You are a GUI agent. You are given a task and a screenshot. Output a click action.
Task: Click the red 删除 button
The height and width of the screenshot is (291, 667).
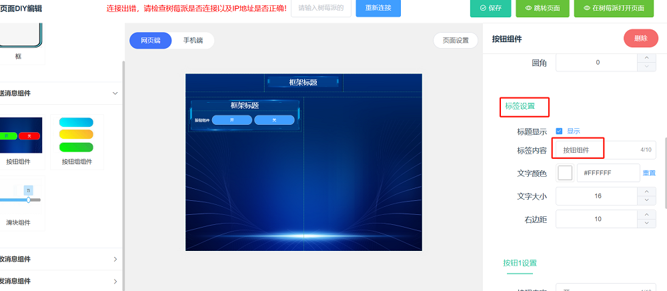(640, 39)
